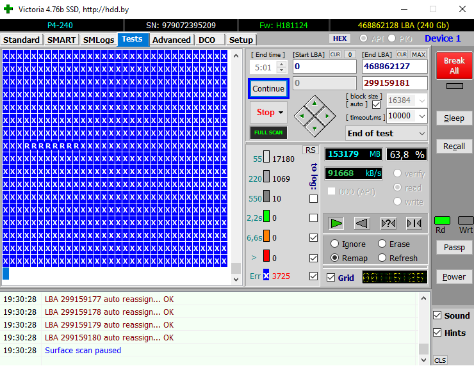
Task: Click the End LBA field showing 468862127
Action: click(x=395, y=67)
